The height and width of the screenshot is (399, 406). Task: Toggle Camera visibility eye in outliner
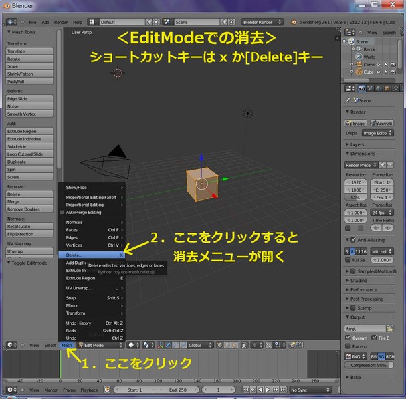point(379,65)
